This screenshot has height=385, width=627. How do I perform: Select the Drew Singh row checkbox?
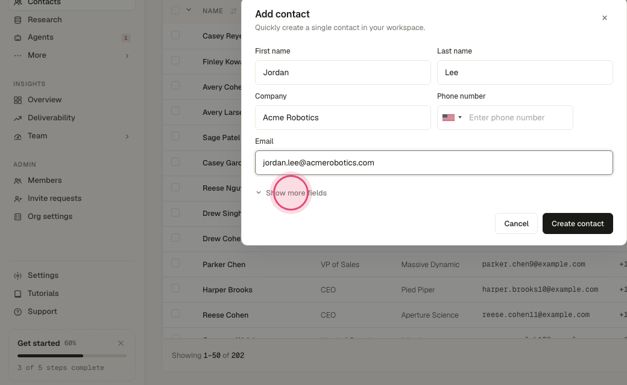coord(175,212)
